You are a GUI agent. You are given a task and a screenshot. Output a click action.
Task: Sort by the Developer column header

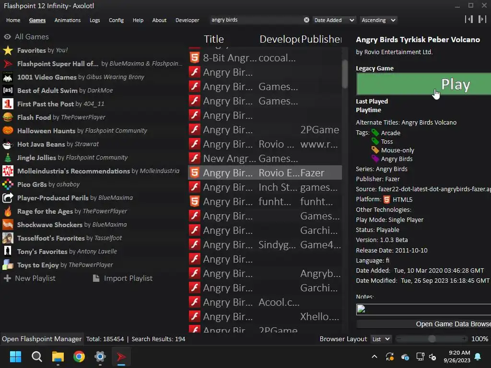(x=280, y=39)
